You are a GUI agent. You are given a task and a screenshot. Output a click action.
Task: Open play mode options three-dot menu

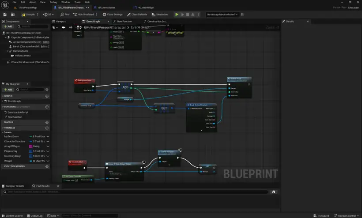(198, 15)
